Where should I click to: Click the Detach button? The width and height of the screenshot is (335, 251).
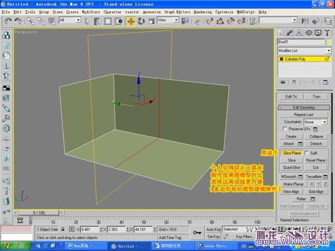tap(316, 143)
